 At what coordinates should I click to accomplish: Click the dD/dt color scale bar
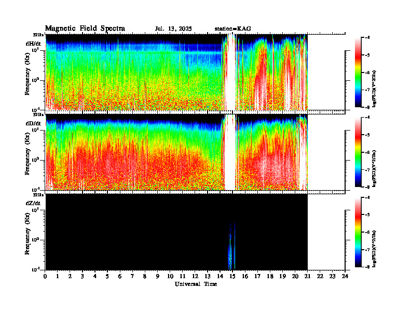[x=358, y=152]
